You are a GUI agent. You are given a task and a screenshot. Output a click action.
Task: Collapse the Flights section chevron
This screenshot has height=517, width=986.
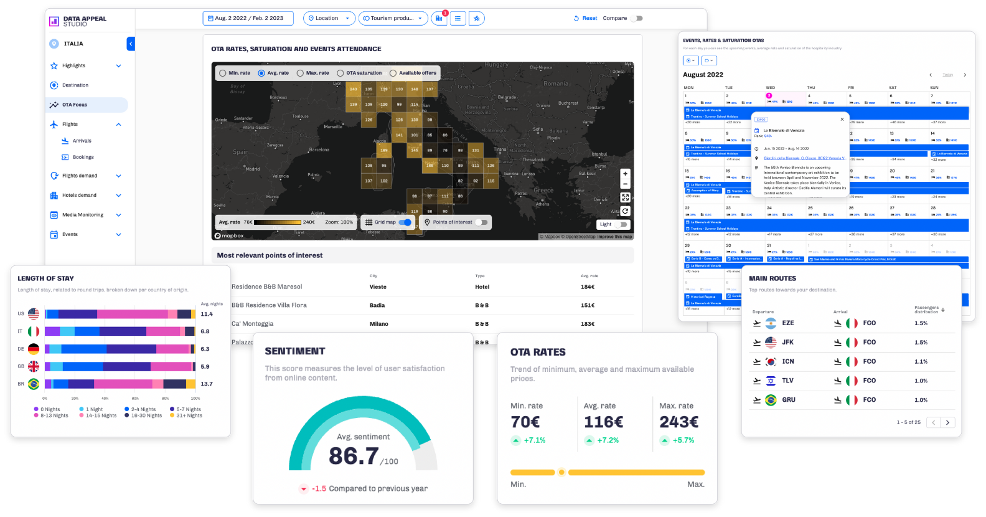pos(118,125)
